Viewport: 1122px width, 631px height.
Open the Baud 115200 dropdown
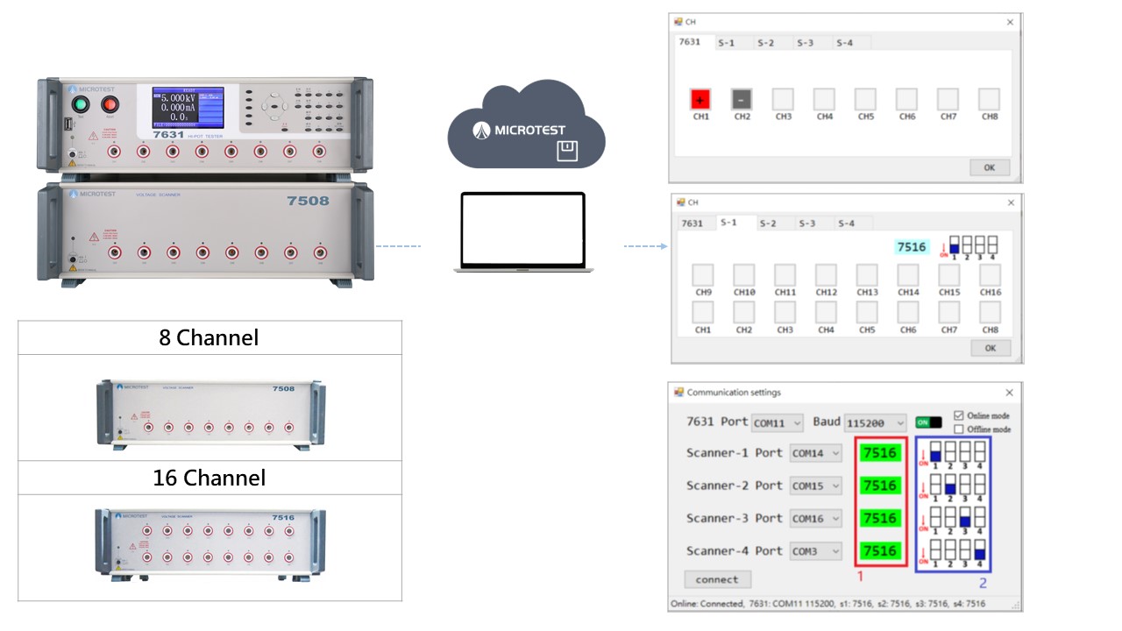(876, 422)
